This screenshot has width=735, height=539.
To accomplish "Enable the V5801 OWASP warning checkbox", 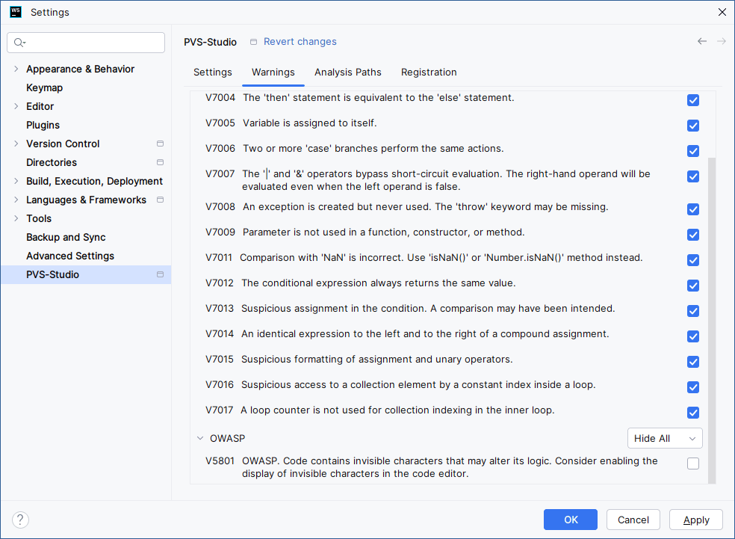I will 692,463.
